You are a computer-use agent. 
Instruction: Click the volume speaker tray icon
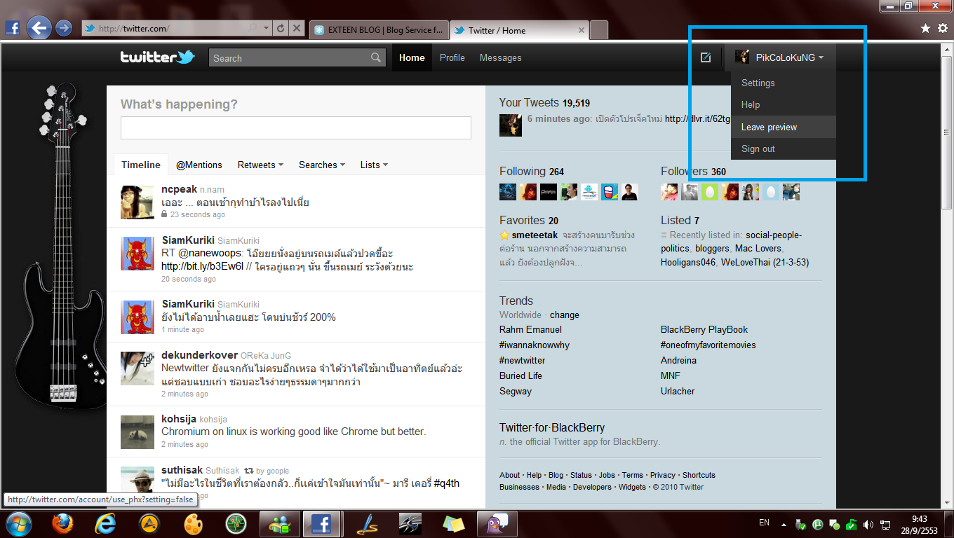868,524
